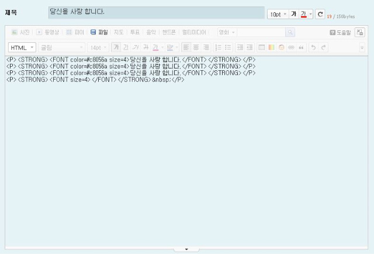The image size is (374, 254).
Task: Click the title font color button
Action: click(x=304, y=14)
